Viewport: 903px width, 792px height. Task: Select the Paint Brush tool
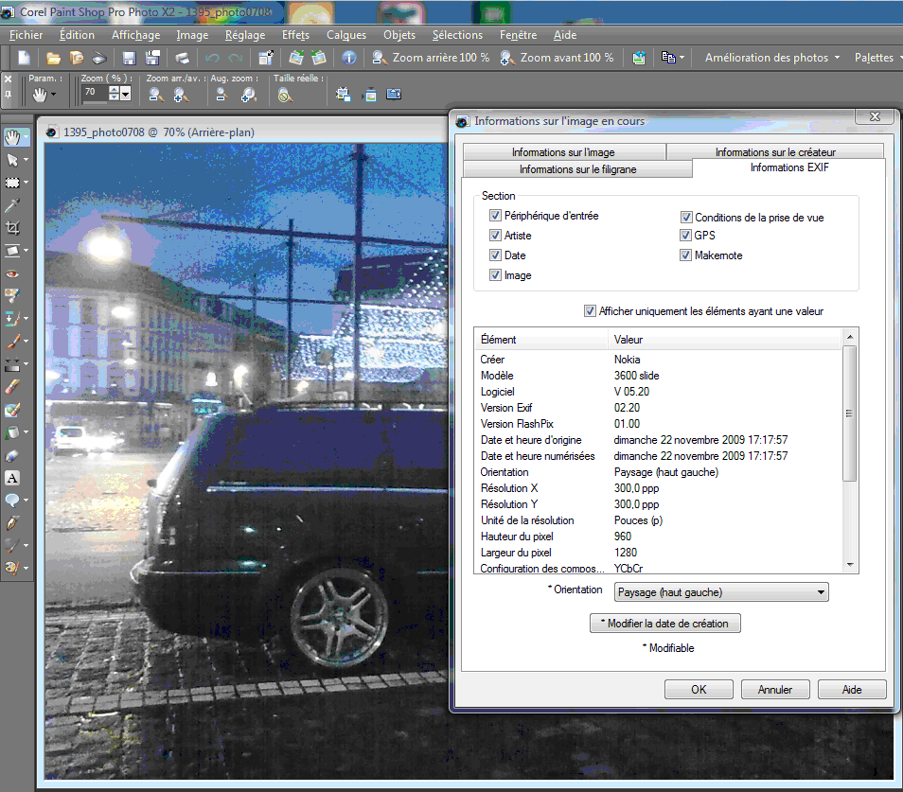[12, 342]
